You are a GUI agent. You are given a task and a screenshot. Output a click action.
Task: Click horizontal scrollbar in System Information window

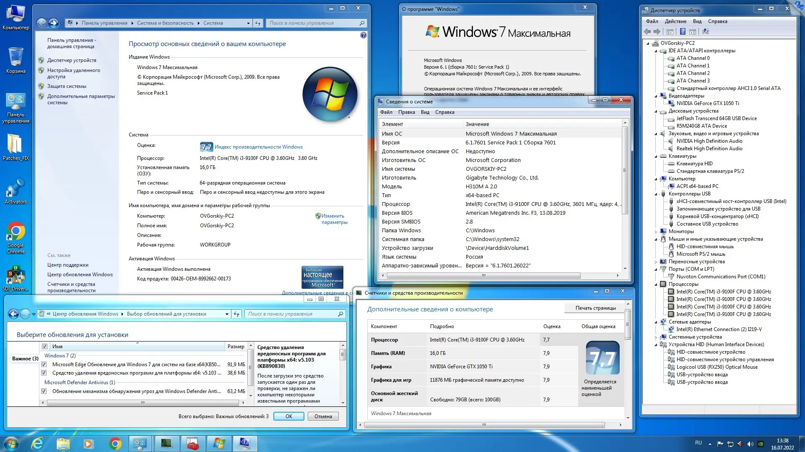coord(483,276)
